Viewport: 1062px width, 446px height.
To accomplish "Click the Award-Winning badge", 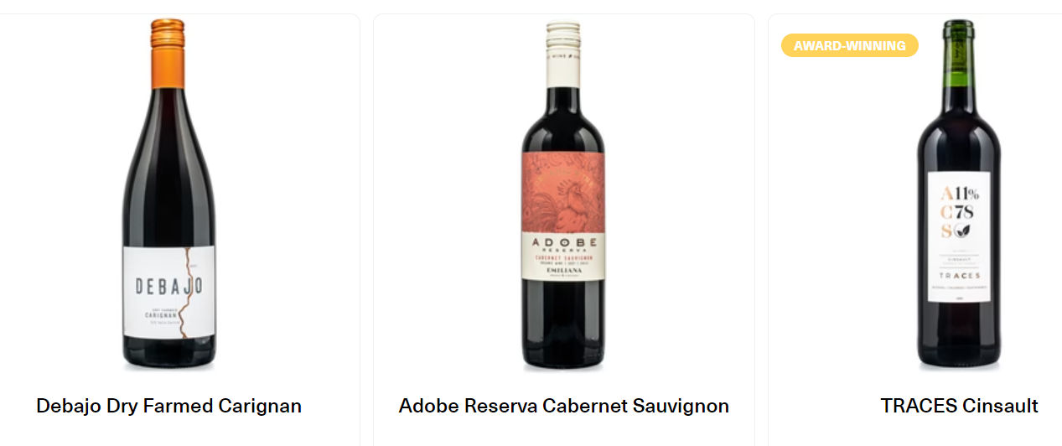I will pos(850,45).
